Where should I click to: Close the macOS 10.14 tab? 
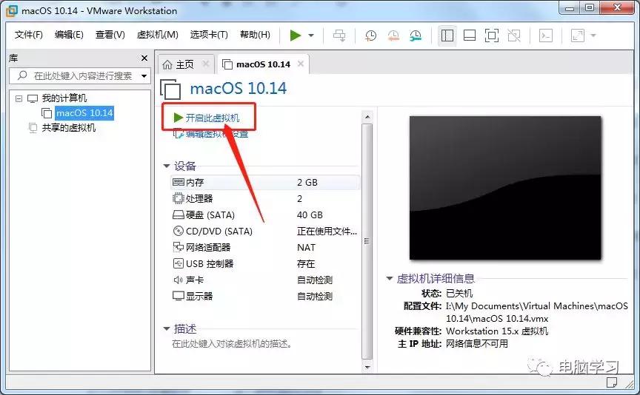[301, 64]
